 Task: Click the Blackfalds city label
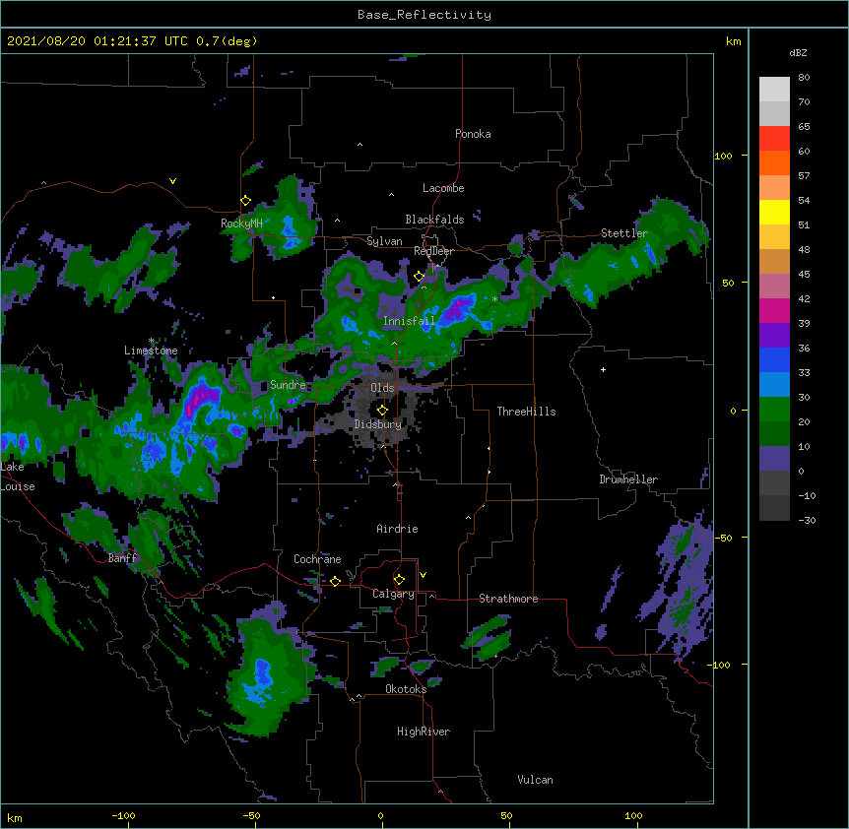434,220
